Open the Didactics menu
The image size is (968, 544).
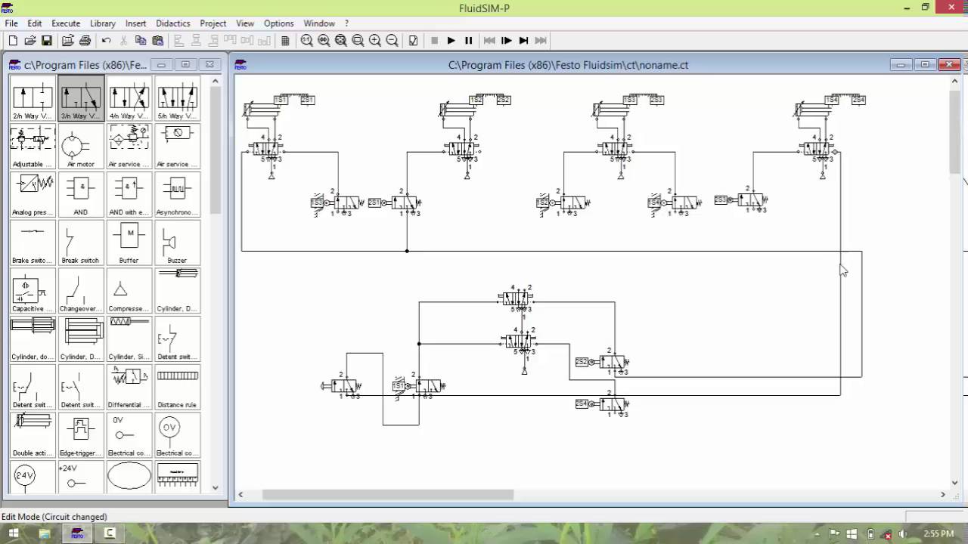173,23
